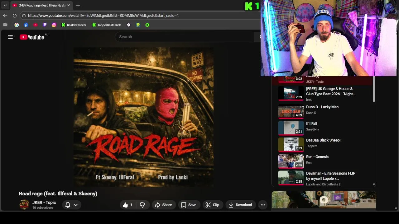The height and width of the screenshot is (224, 399).
Task: Go back with the browser back arrow
Action: [x=5, y=15]
